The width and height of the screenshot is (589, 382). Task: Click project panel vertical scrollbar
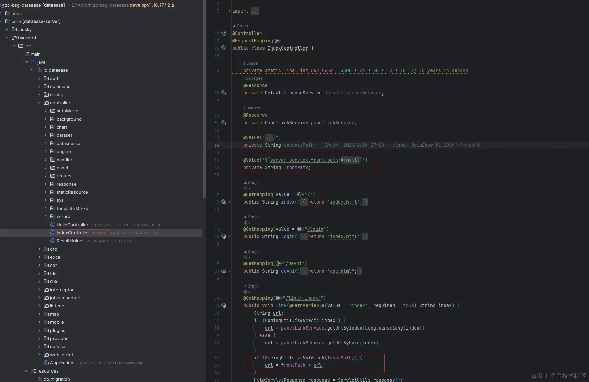click(x=204, y=99)
